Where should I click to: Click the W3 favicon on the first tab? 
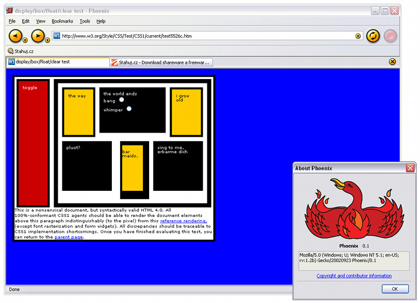(x=11, y=62)
